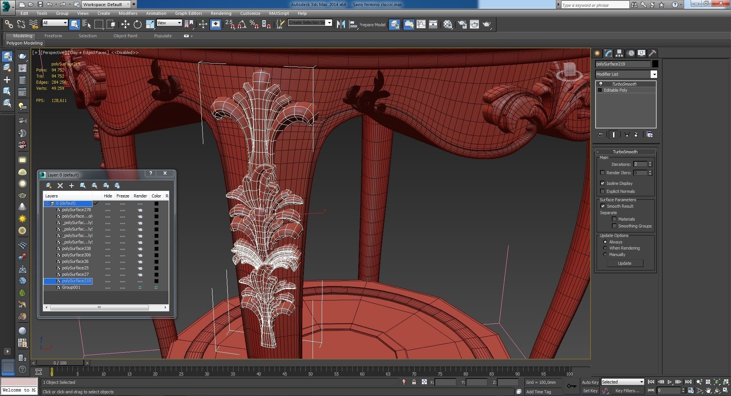Open the Motion command panel tab
This screenshot has width=731, height=396.
(630, 53)
